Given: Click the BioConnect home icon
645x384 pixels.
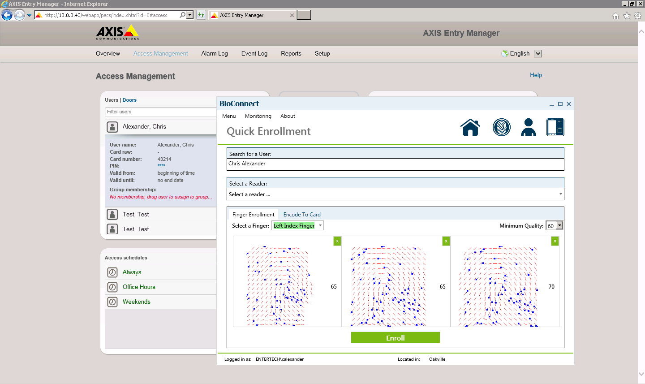Looking at the screenshot, I should click(x=470, y=127).
